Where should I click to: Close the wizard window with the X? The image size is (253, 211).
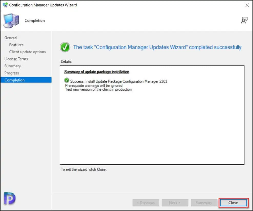click(x=247, y=5)
